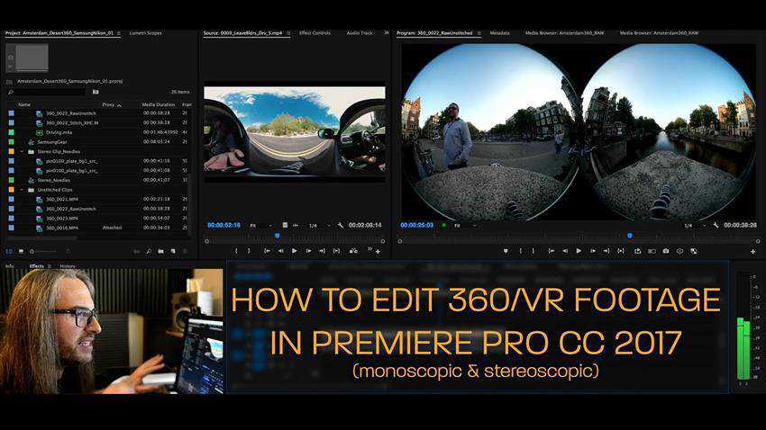Click Export Frame camera icon in Program monitor

pyautogui.click(x=665, y=251)
